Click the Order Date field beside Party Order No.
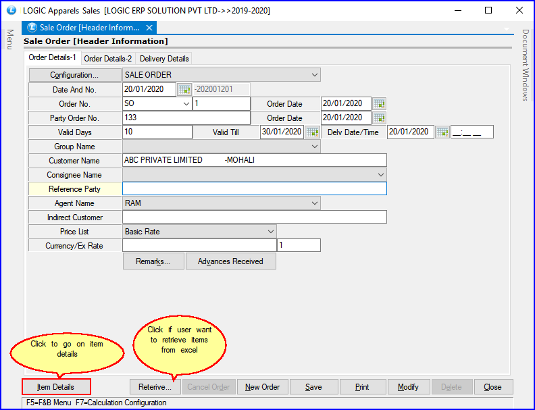 [x=346, y=118]
